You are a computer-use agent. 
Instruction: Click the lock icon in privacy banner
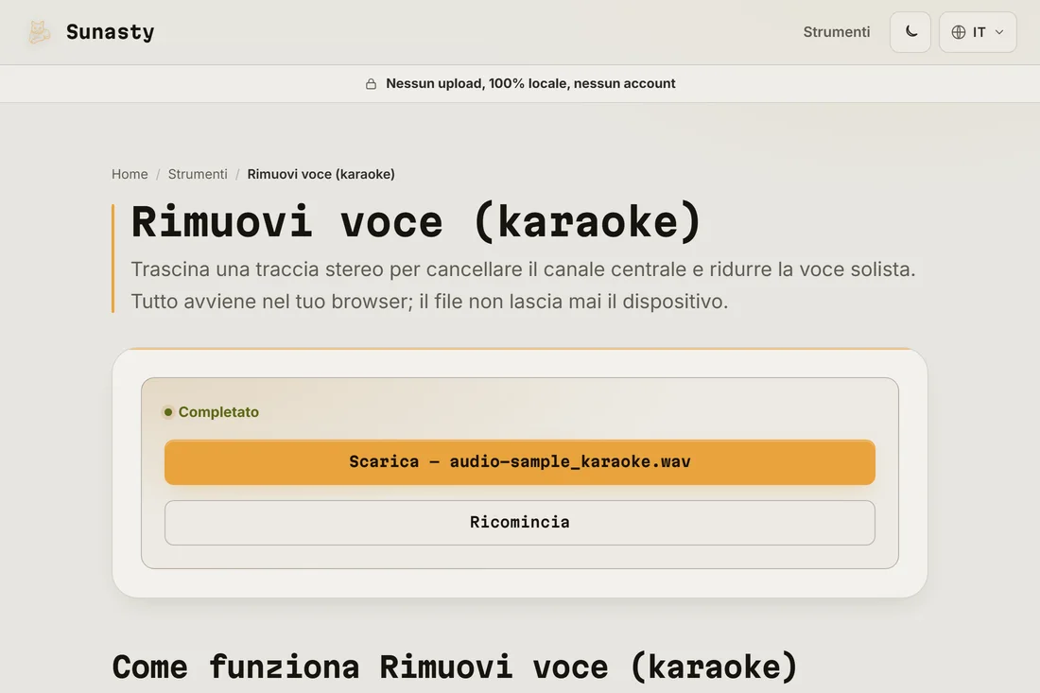click(371, 83)
